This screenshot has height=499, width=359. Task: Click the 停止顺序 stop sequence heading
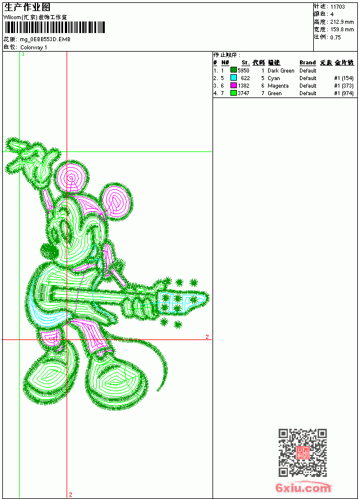(226, 55)
